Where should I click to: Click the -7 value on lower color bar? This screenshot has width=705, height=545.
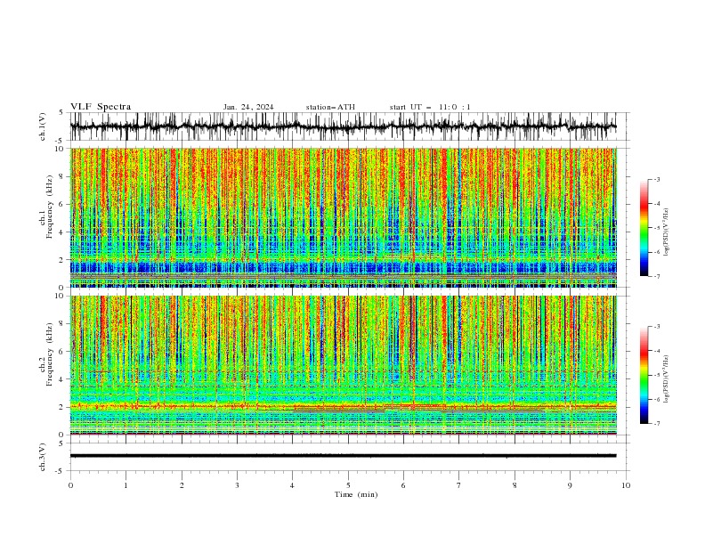[657, 424]
